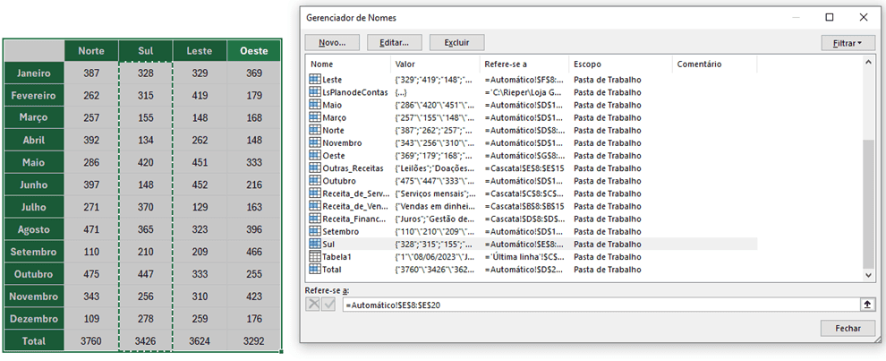The image size is (886, 361).
Task: Click total value 3760 in the Norte column
Action: coord(91,341)
